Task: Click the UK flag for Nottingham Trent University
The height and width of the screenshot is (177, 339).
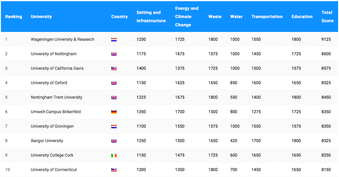Action: tap(114, 97)
